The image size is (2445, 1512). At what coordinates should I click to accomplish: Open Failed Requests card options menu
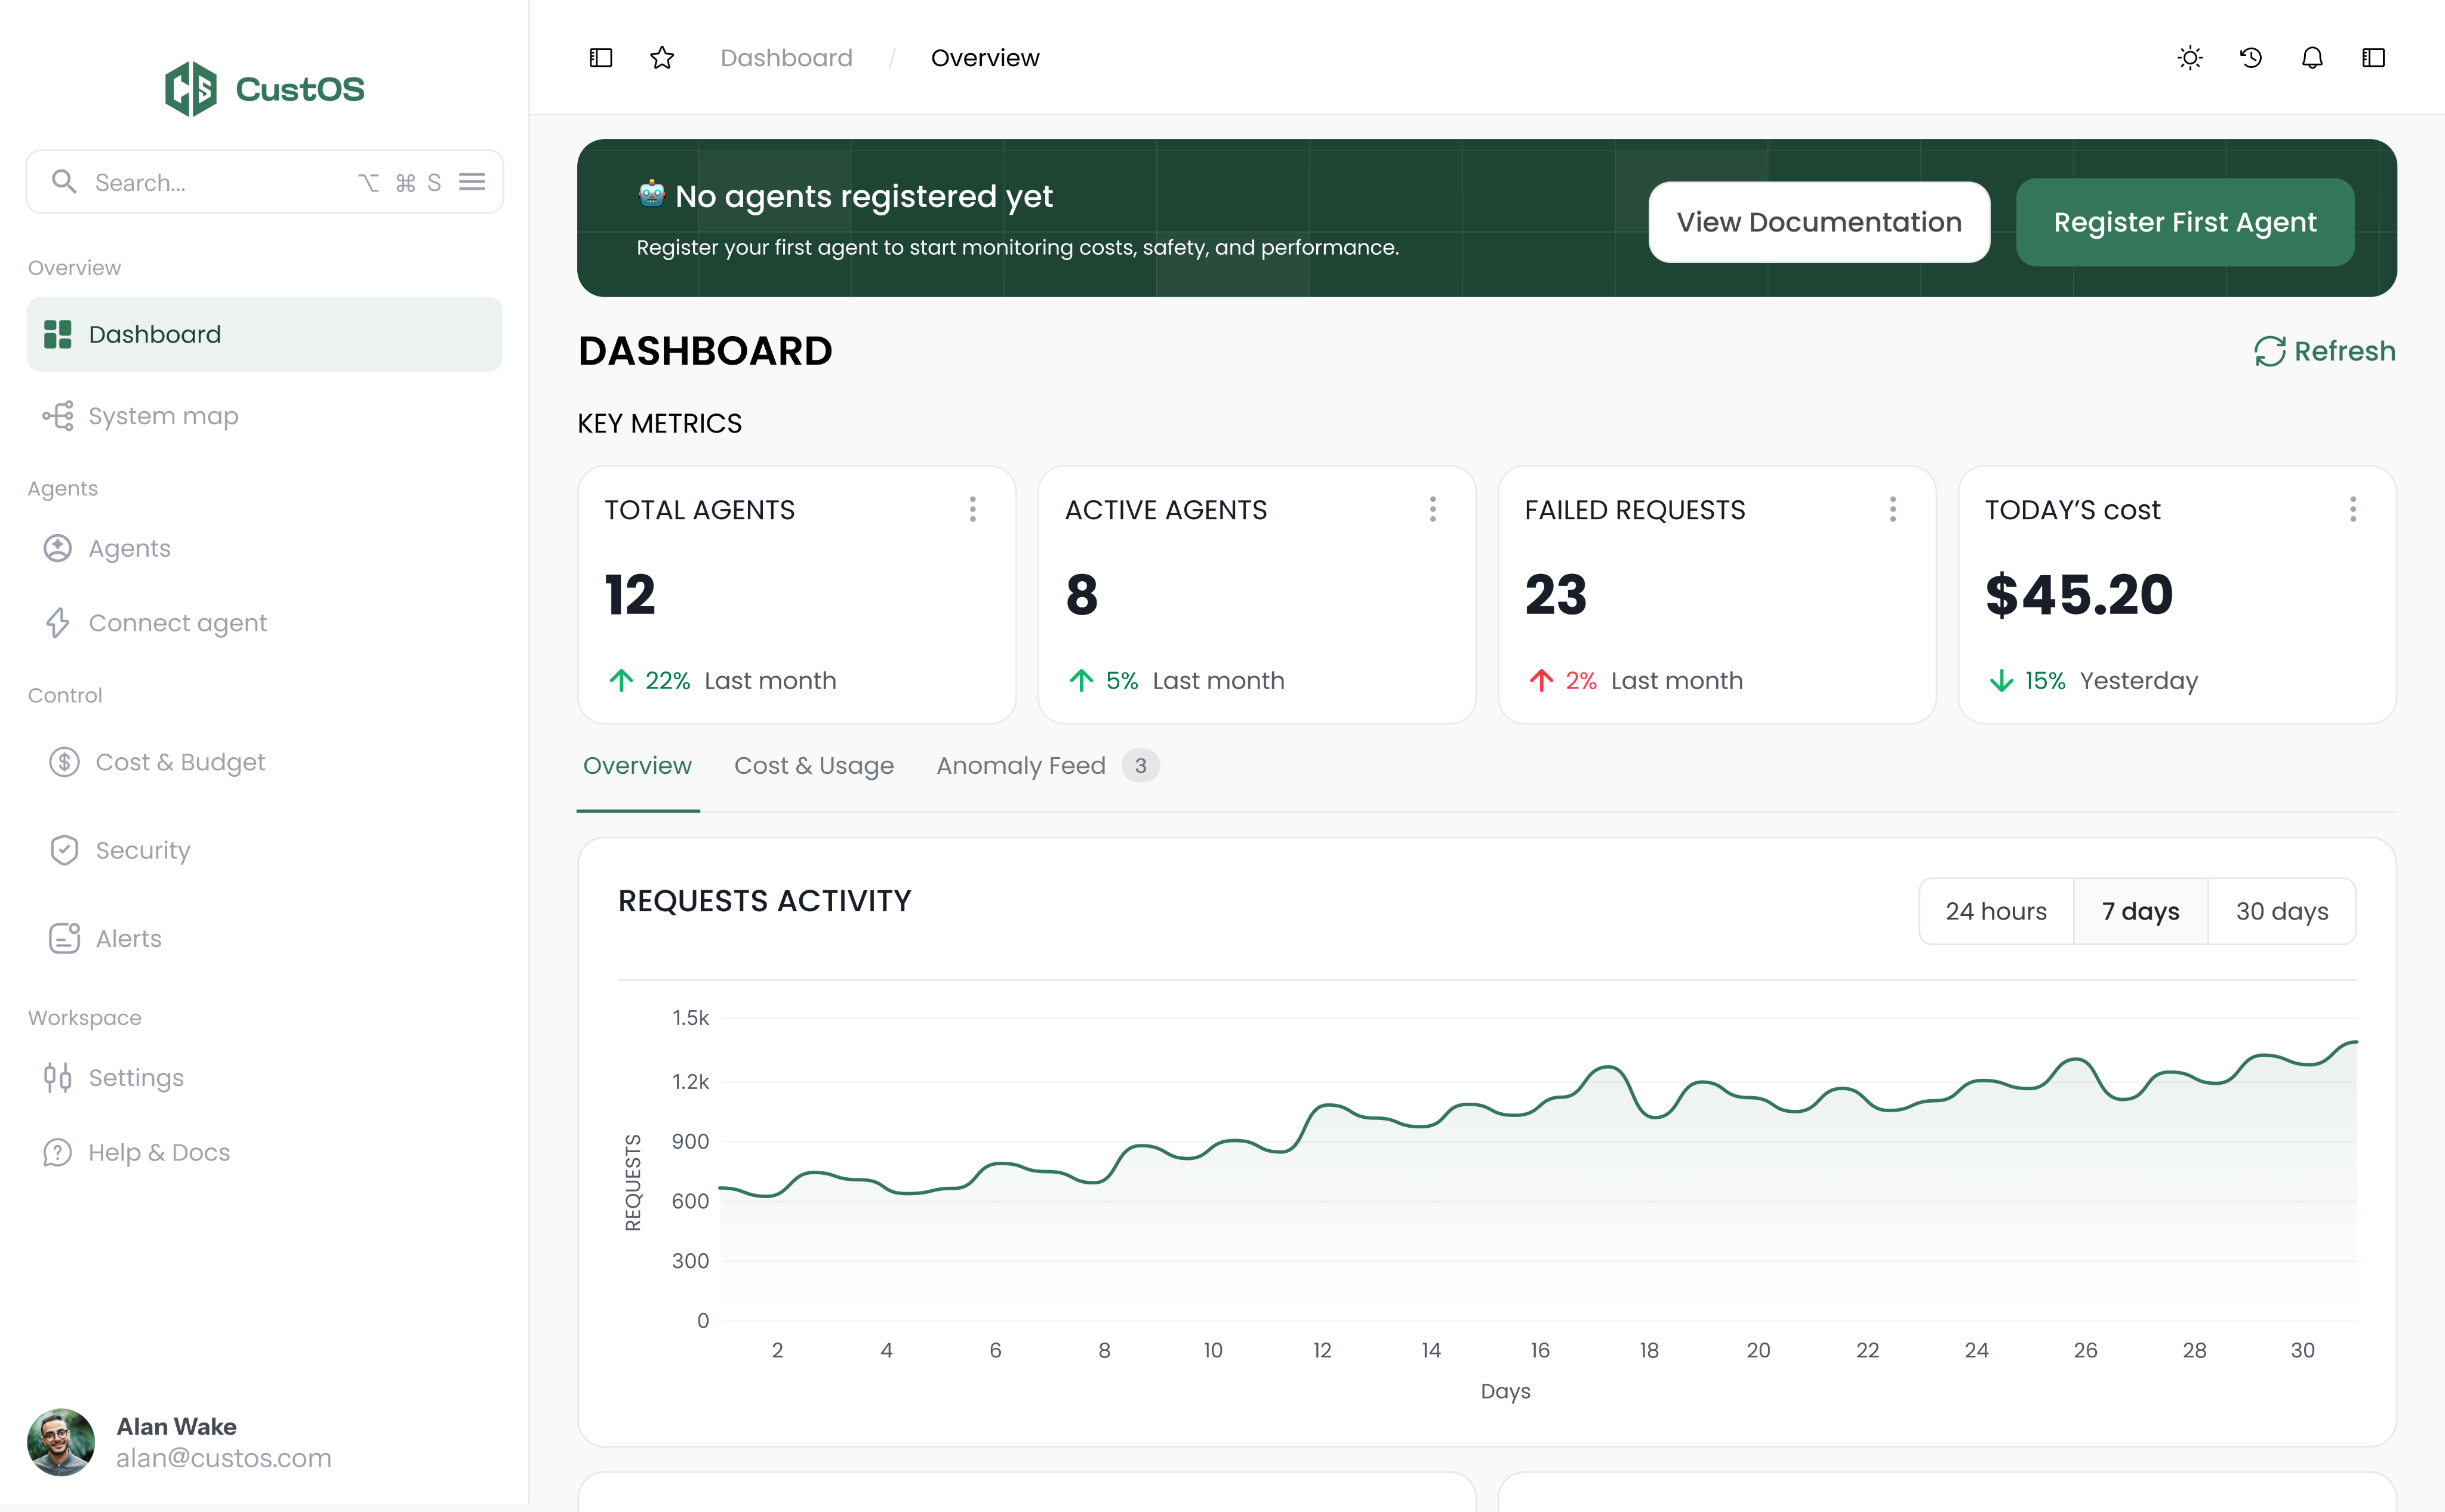[x=1893, y=509]
